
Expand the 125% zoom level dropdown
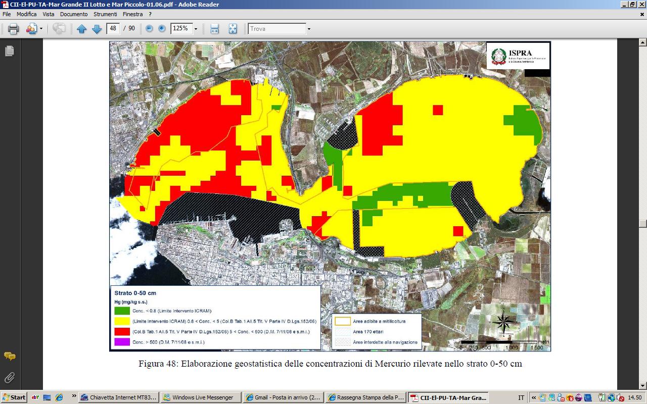click(196, 29)
